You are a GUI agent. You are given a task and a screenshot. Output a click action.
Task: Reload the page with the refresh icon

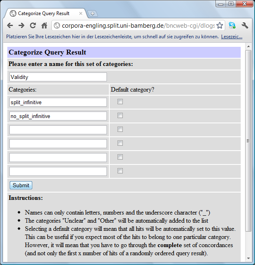pyautogui.click(x=33, y=26)
